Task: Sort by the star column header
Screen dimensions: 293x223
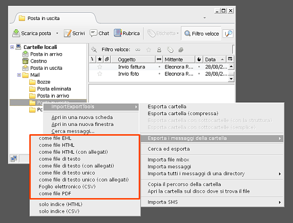Action: [x=100, y=59]
